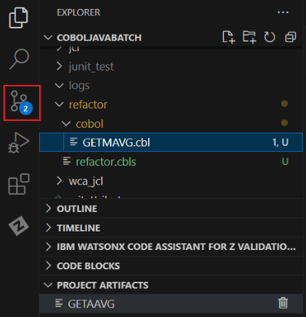The image size is (306, 317).
Task: Open the refactor.cbls file
Action: 171,162
